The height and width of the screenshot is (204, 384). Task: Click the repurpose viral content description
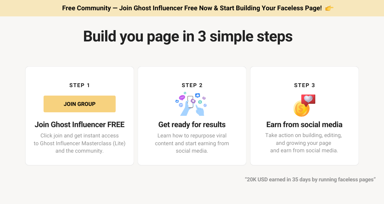pyautogui.click(x=192, y=143)
